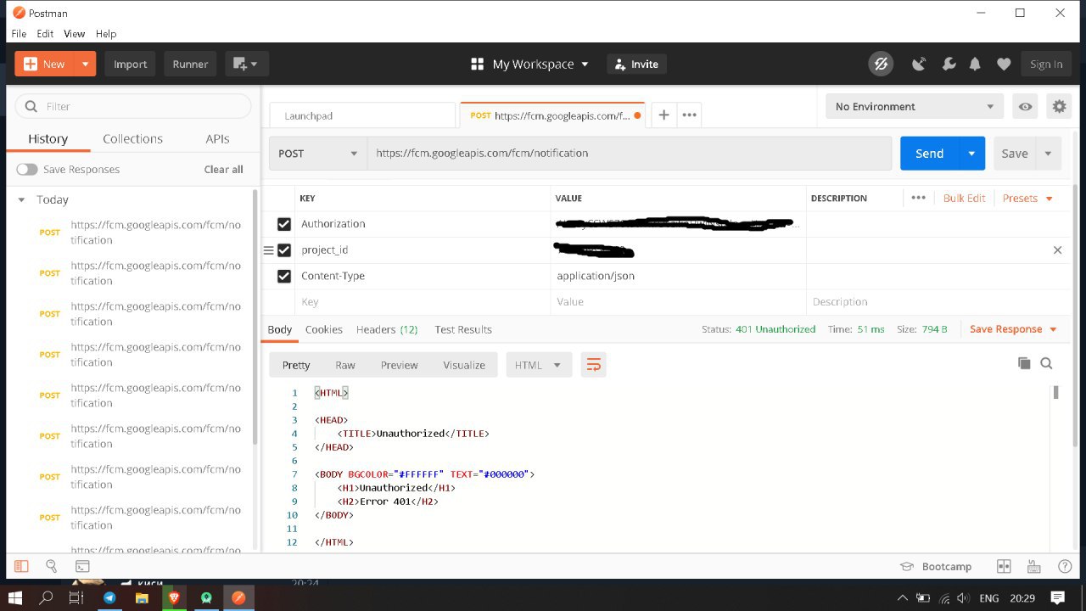
Task: Open the No Environment dropdown
Action: coord(915,106)
